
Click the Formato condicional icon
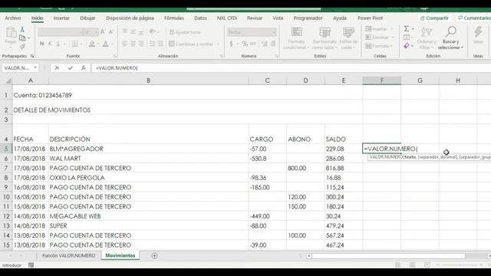click(x=296, y=32)
